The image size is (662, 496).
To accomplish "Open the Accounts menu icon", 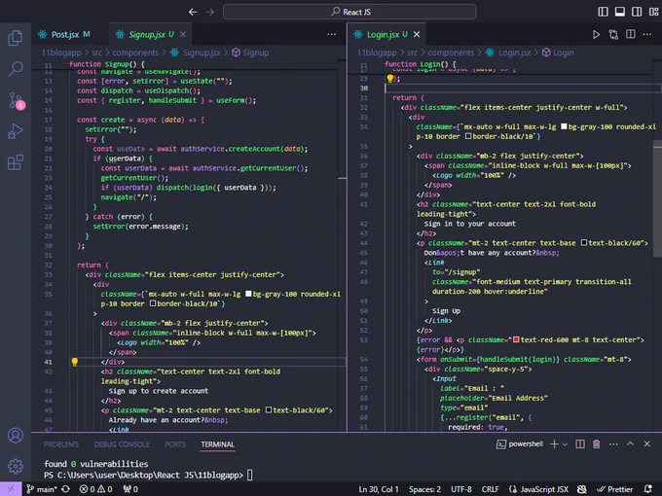I will (16, 436).
